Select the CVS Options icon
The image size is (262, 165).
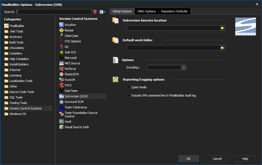[x=62, y=41]
